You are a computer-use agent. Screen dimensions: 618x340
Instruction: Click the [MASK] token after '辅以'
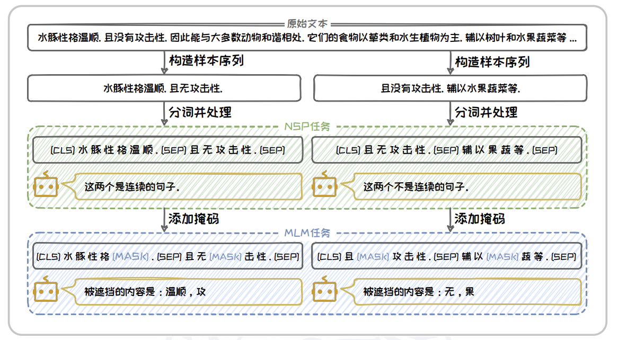[x=502, y=256]
